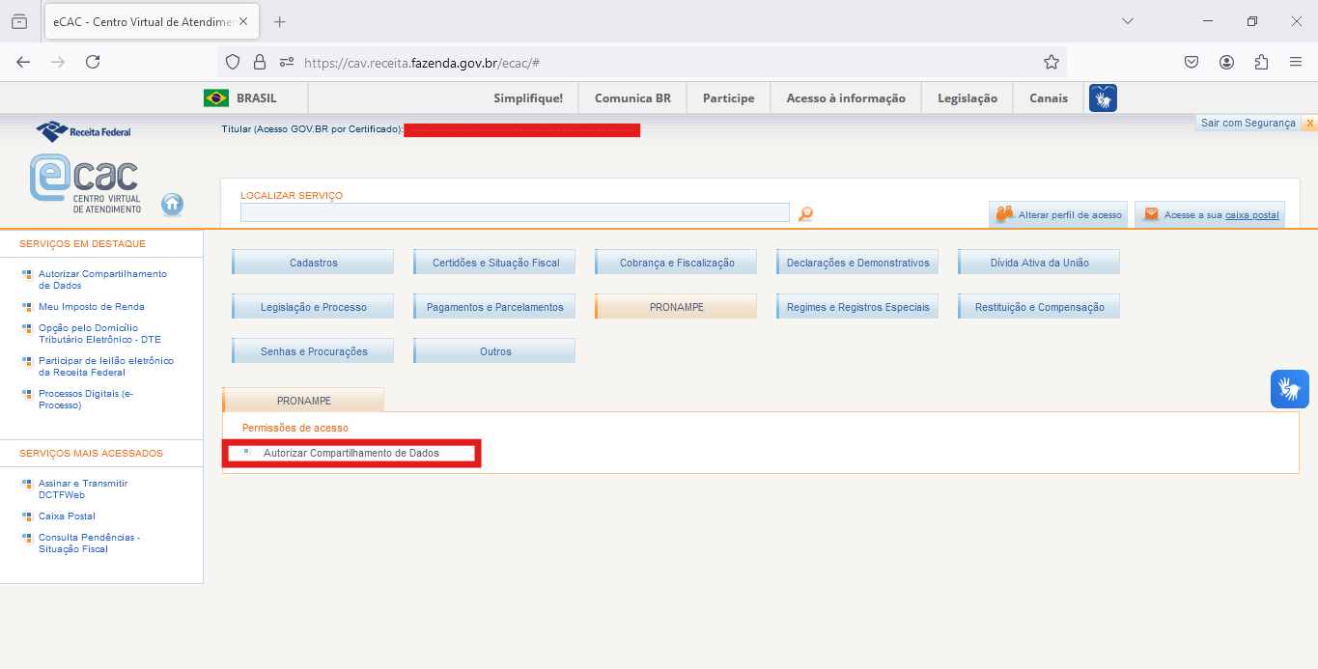Bookmark this page with the star icon

(x=1052, y=62)
